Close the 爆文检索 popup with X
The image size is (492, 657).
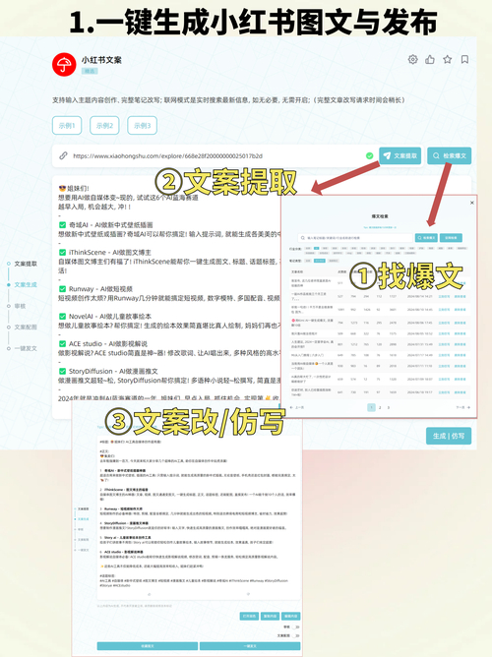pos(472,203)
